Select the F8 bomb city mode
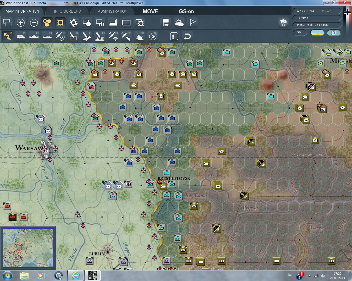This screenshot has width=352, height=281. click(100, 36)
